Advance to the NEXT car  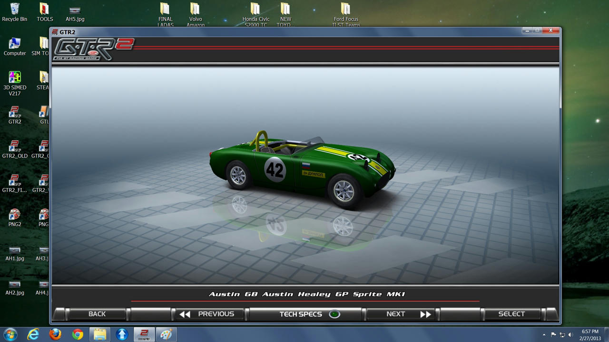(x=402, y=314)
